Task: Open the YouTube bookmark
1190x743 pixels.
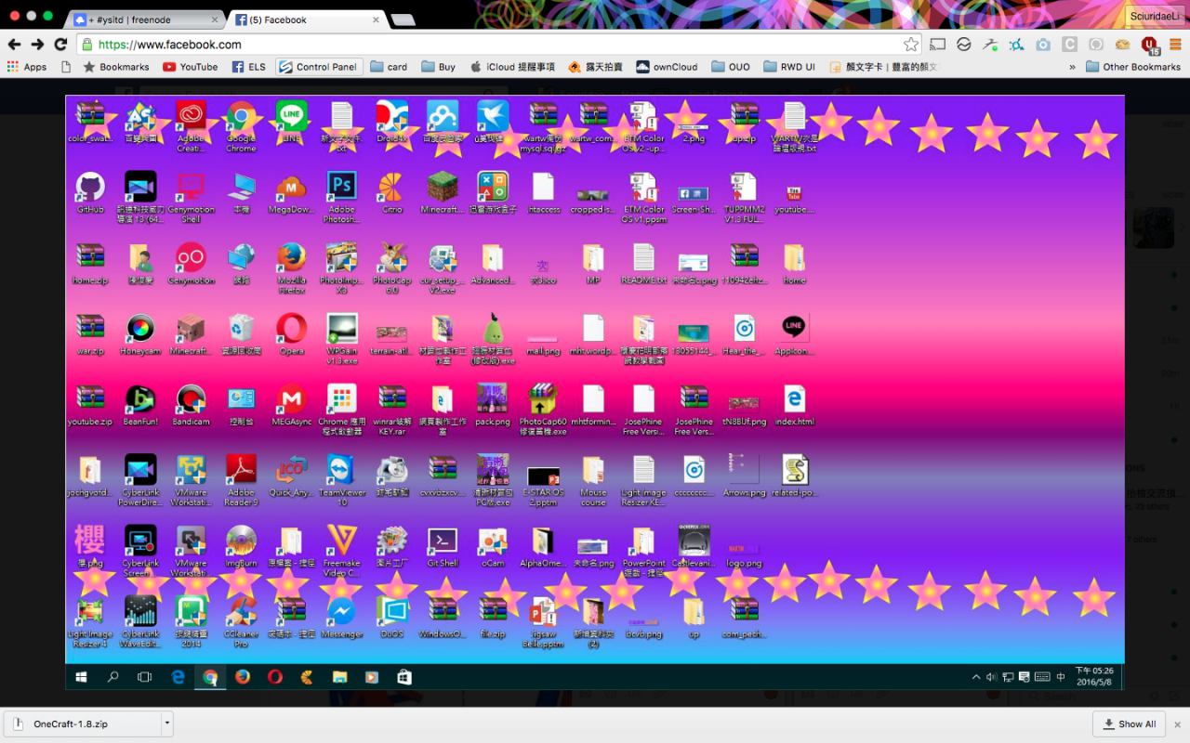Action: pyautogui.click(x=190, y=67)
